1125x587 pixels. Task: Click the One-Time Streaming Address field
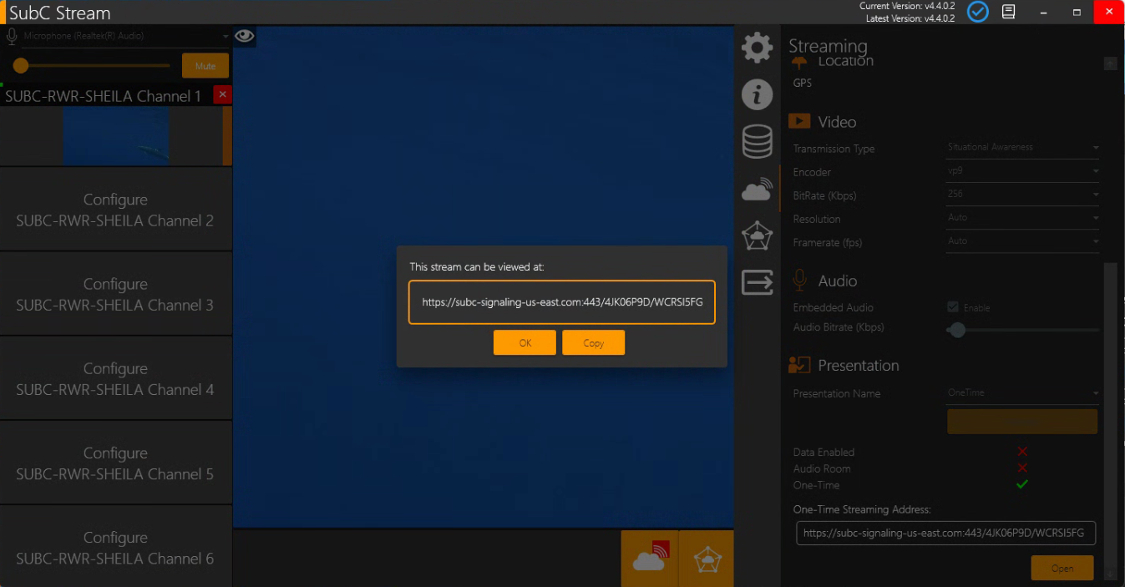[x=945, y=533]
